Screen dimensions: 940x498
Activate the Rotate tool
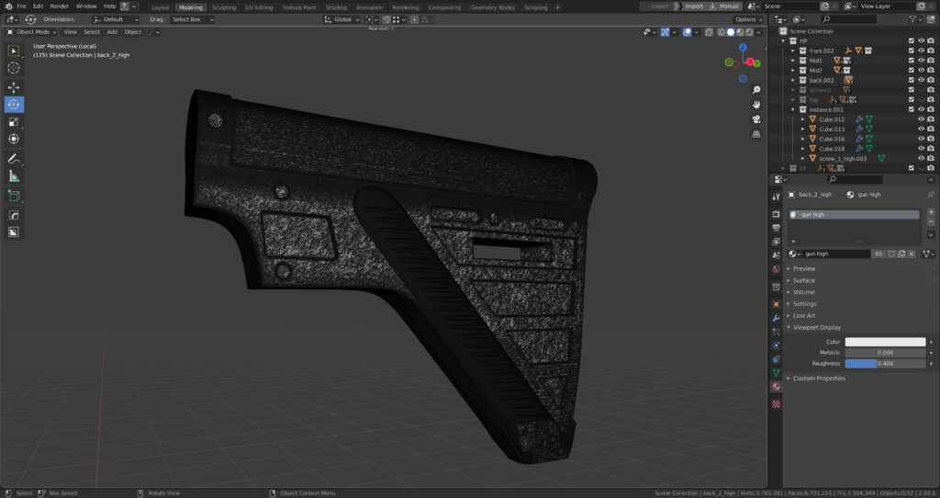click(x=14, y=105)
